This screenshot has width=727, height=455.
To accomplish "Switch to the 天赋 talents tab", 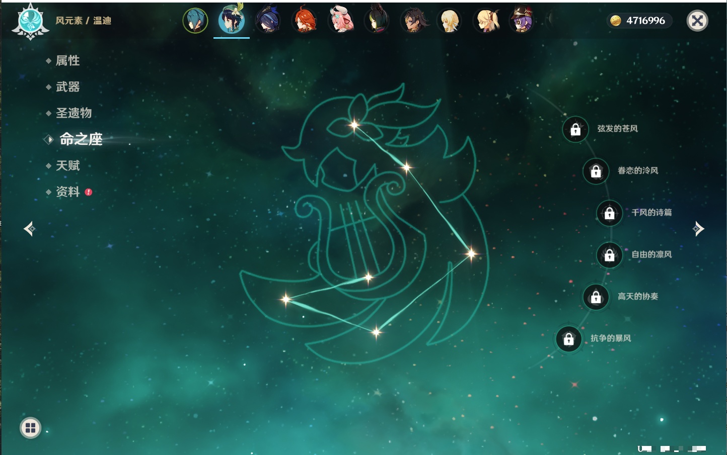I will coord(67,165).
